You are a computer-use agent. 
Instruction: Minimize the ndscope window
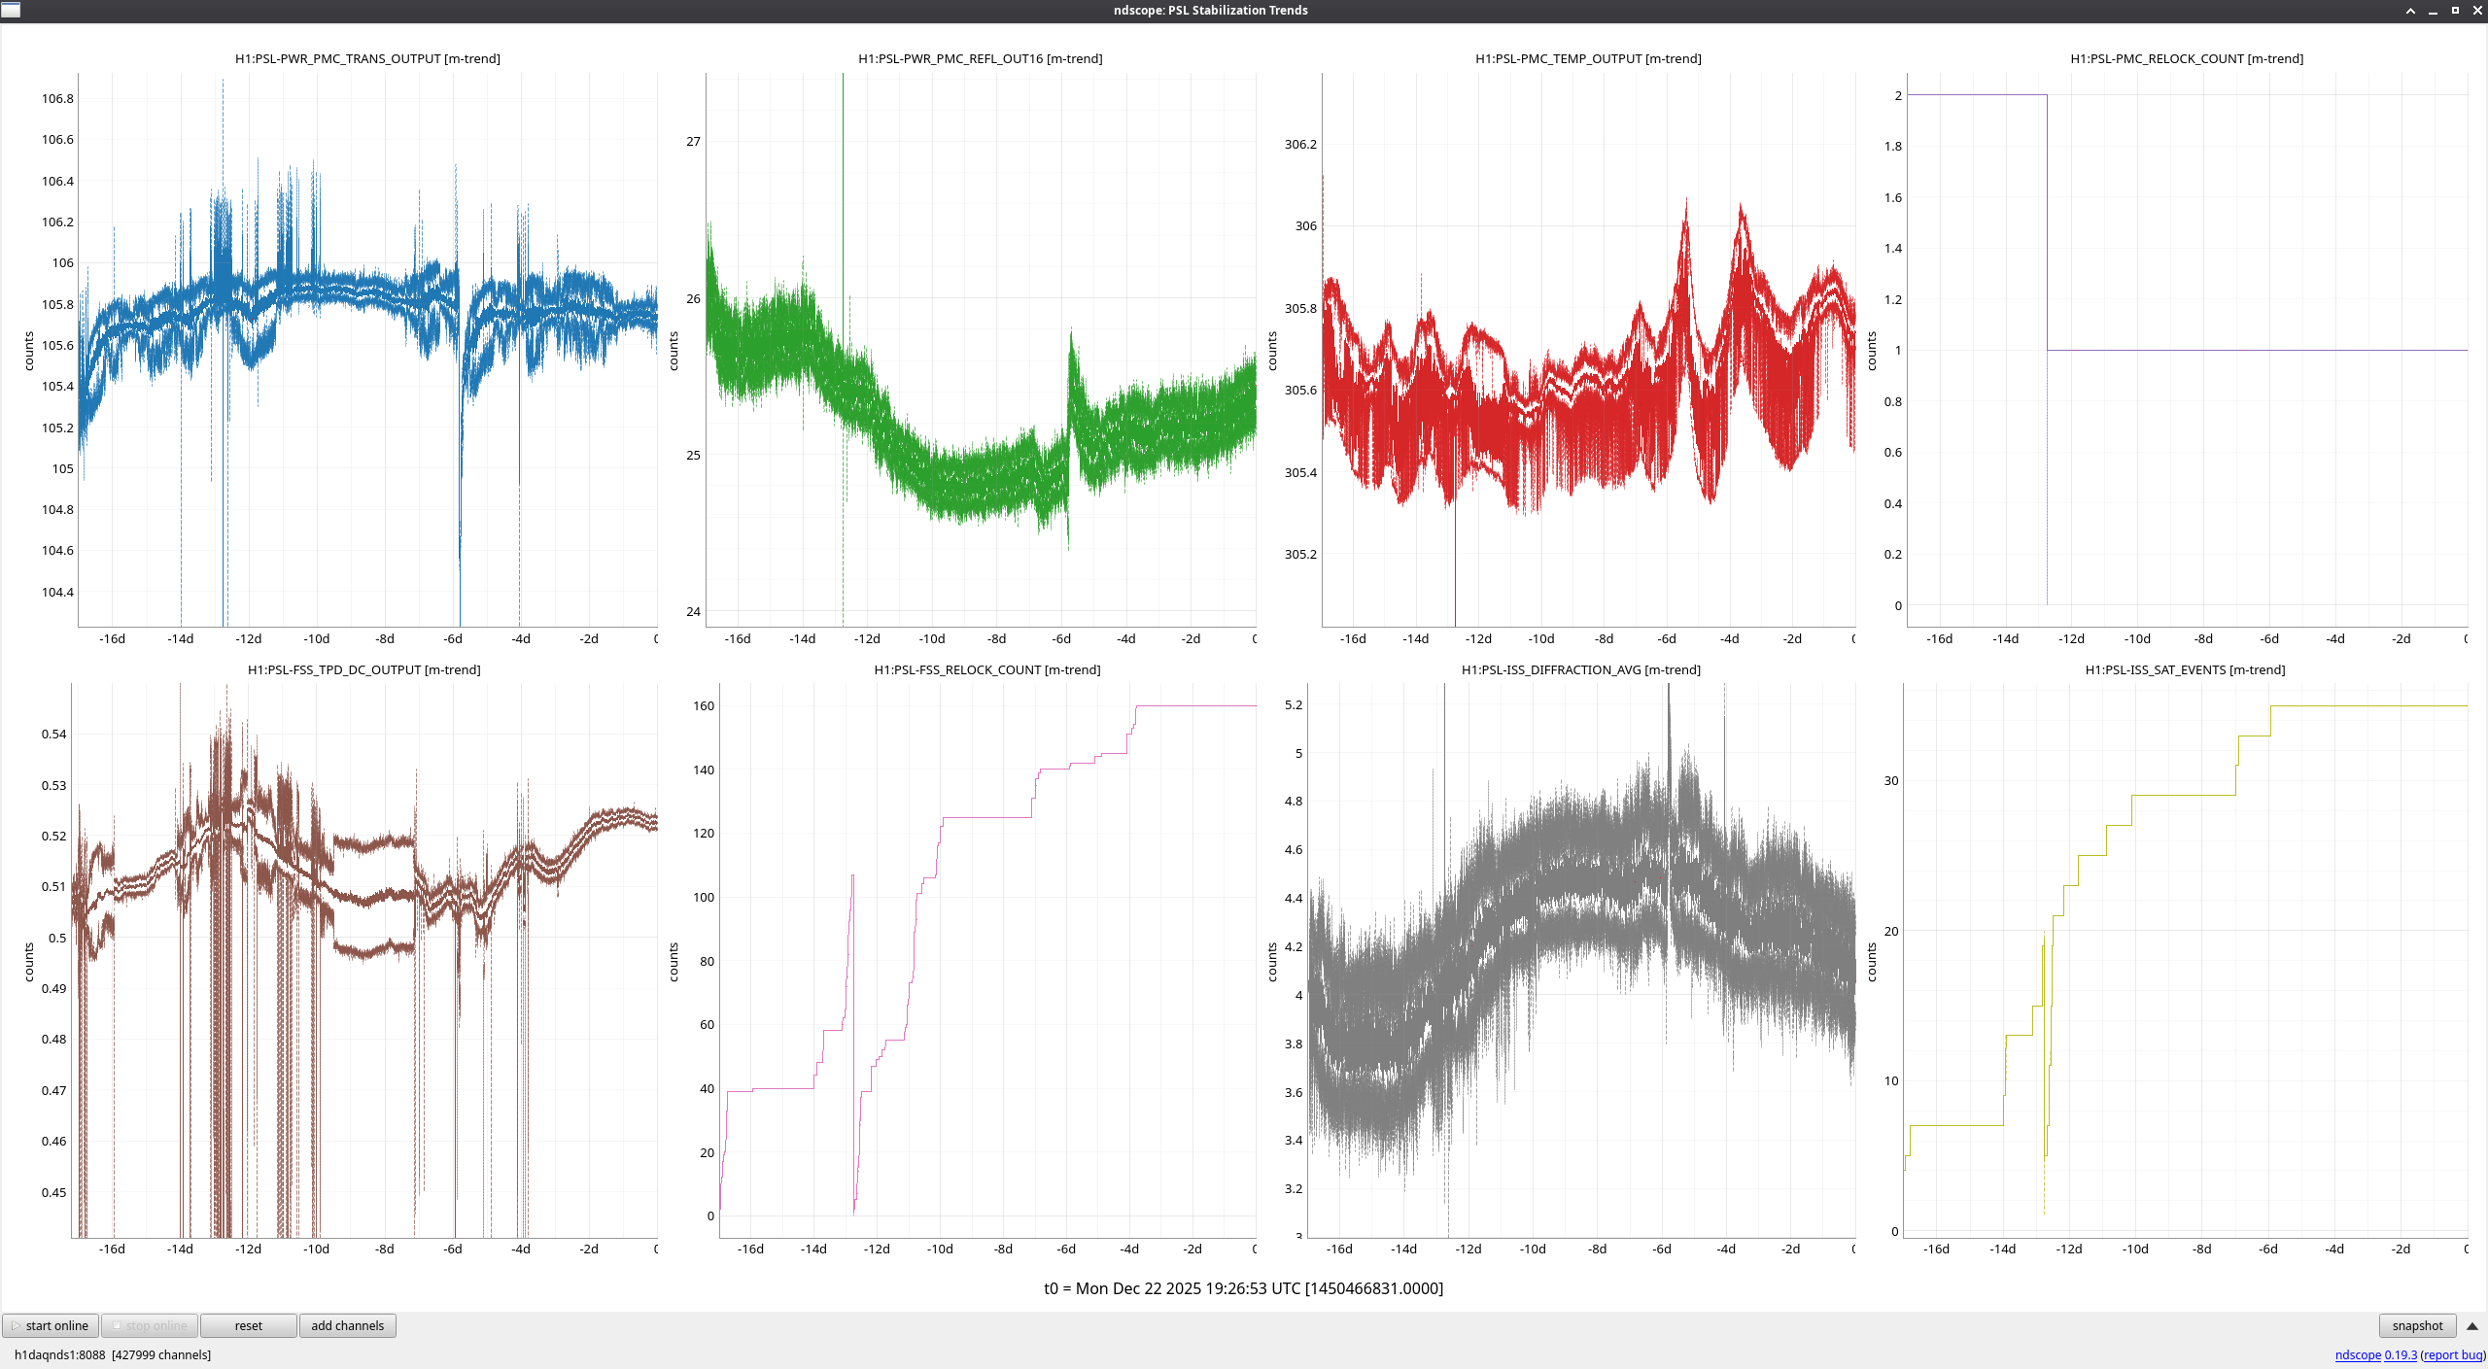[x=2433, y=10]
